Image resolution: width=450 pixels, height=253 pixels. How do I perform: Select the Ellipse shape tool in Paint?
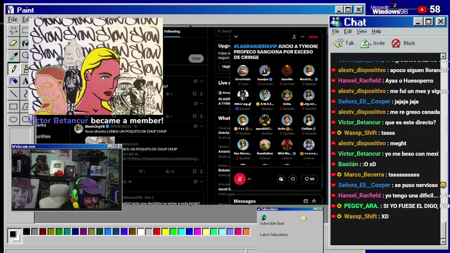click(13, 119)
